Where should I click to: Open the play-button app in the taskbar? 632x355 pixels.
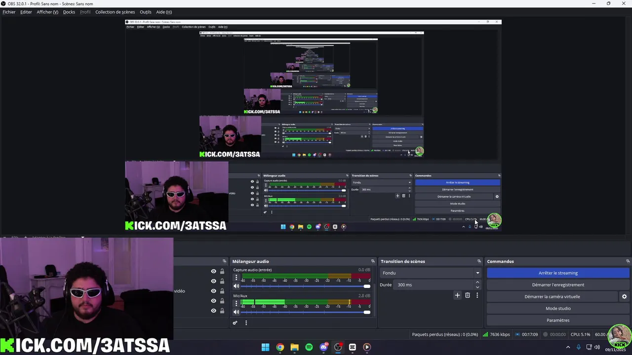click(367, 347)
